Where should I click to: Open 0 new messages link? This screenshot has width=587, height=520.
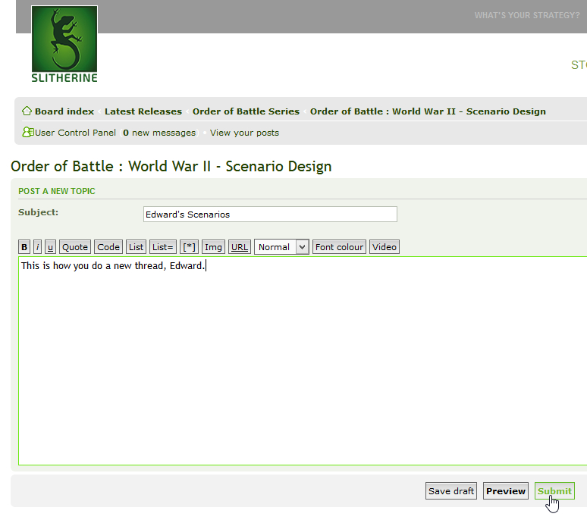coord(159,133)
